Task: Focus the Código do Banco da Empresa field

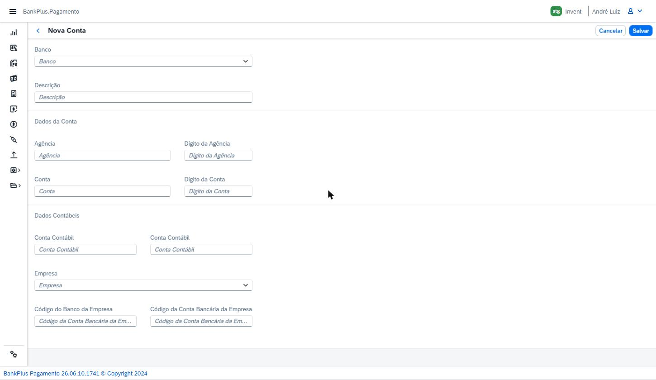Action: tap(86, 321)
